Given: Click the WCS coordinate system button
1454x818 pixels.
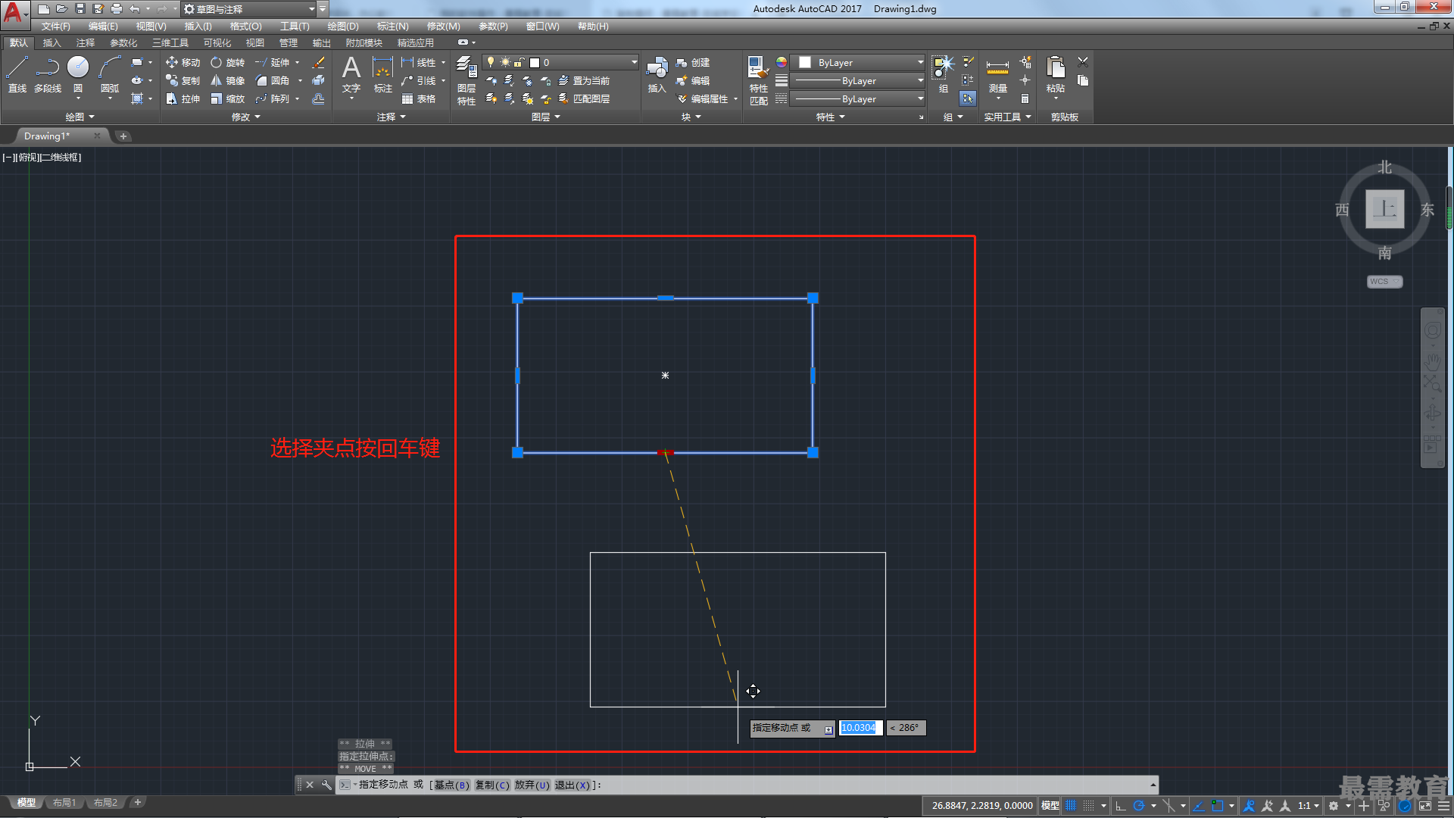Looking at the screenshot, I should [x=1384, y=282].
